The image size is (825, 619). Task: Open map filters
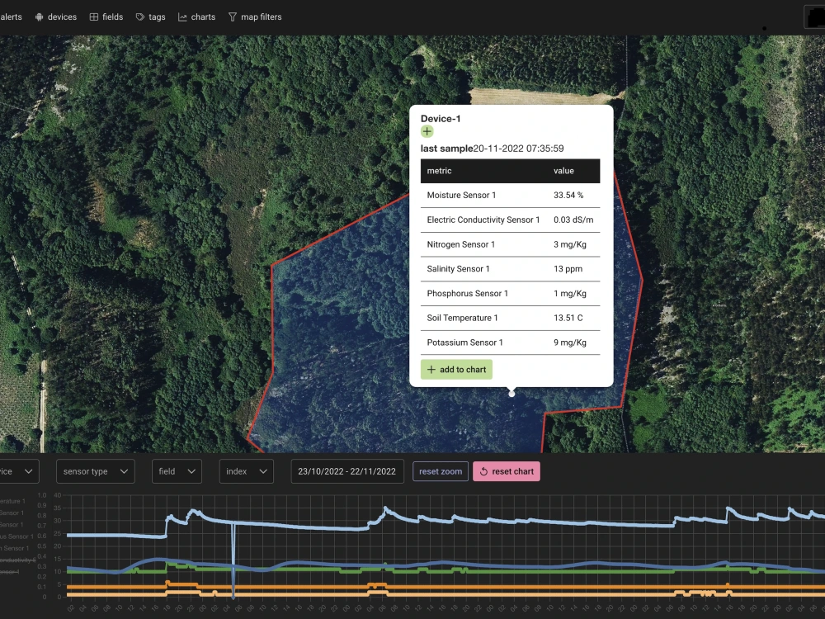click(x=255, y=17)
